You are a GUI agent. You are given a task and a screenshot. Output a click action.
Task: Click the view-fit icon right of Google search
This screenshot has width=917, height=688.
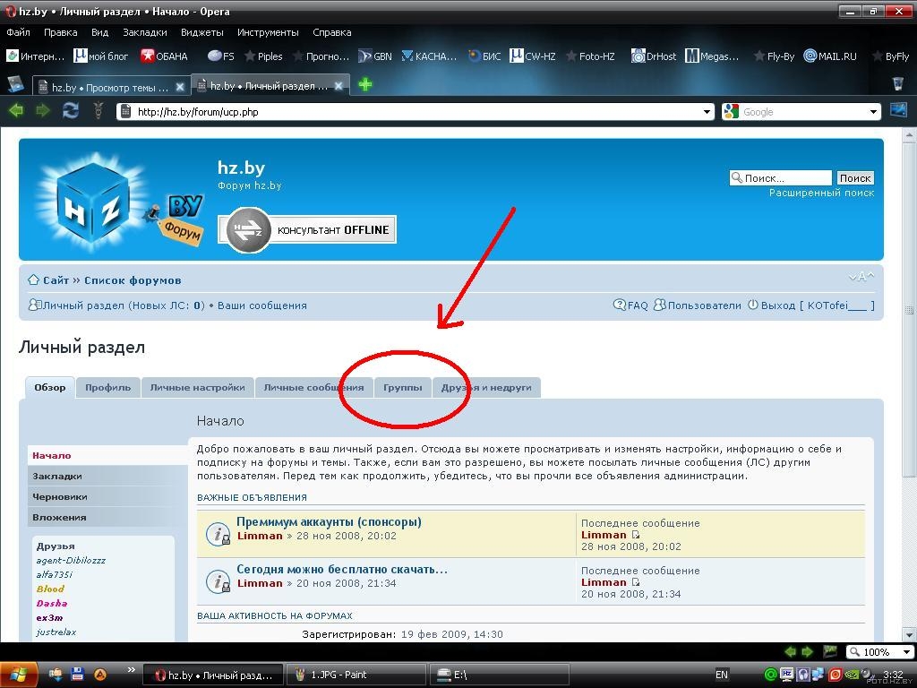click(x=898, y=110)
